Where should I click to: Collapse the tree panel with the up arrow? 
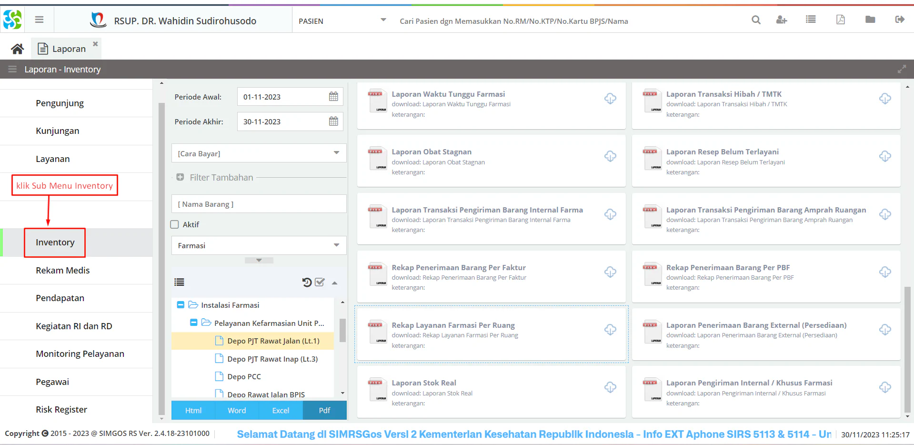335,283
